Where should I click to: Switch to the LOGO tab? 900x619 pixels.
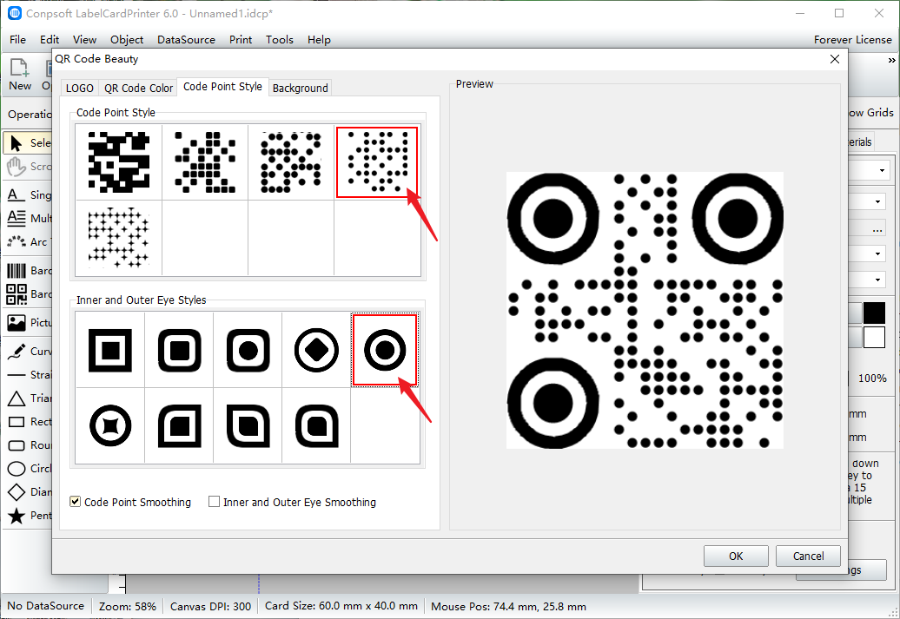79,88
